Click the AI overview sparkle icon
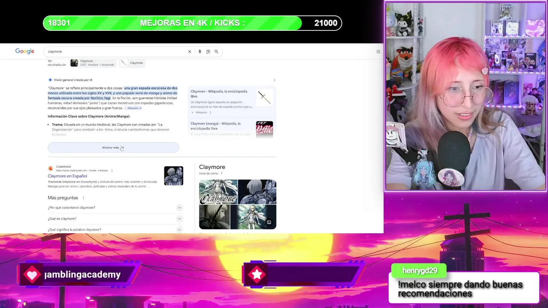548x308 pixels. coord(50,80)
